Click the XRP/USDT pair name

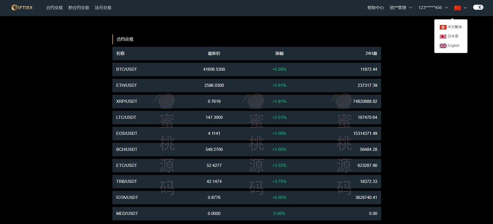click(x=127, y=102)
